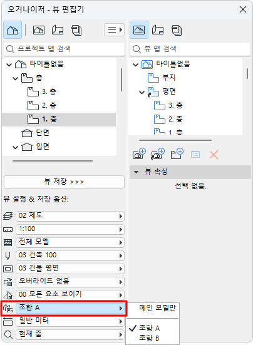Switch left pane to View Map icon
The width and height of the screenshot is (253, 345).
[39, 30]
